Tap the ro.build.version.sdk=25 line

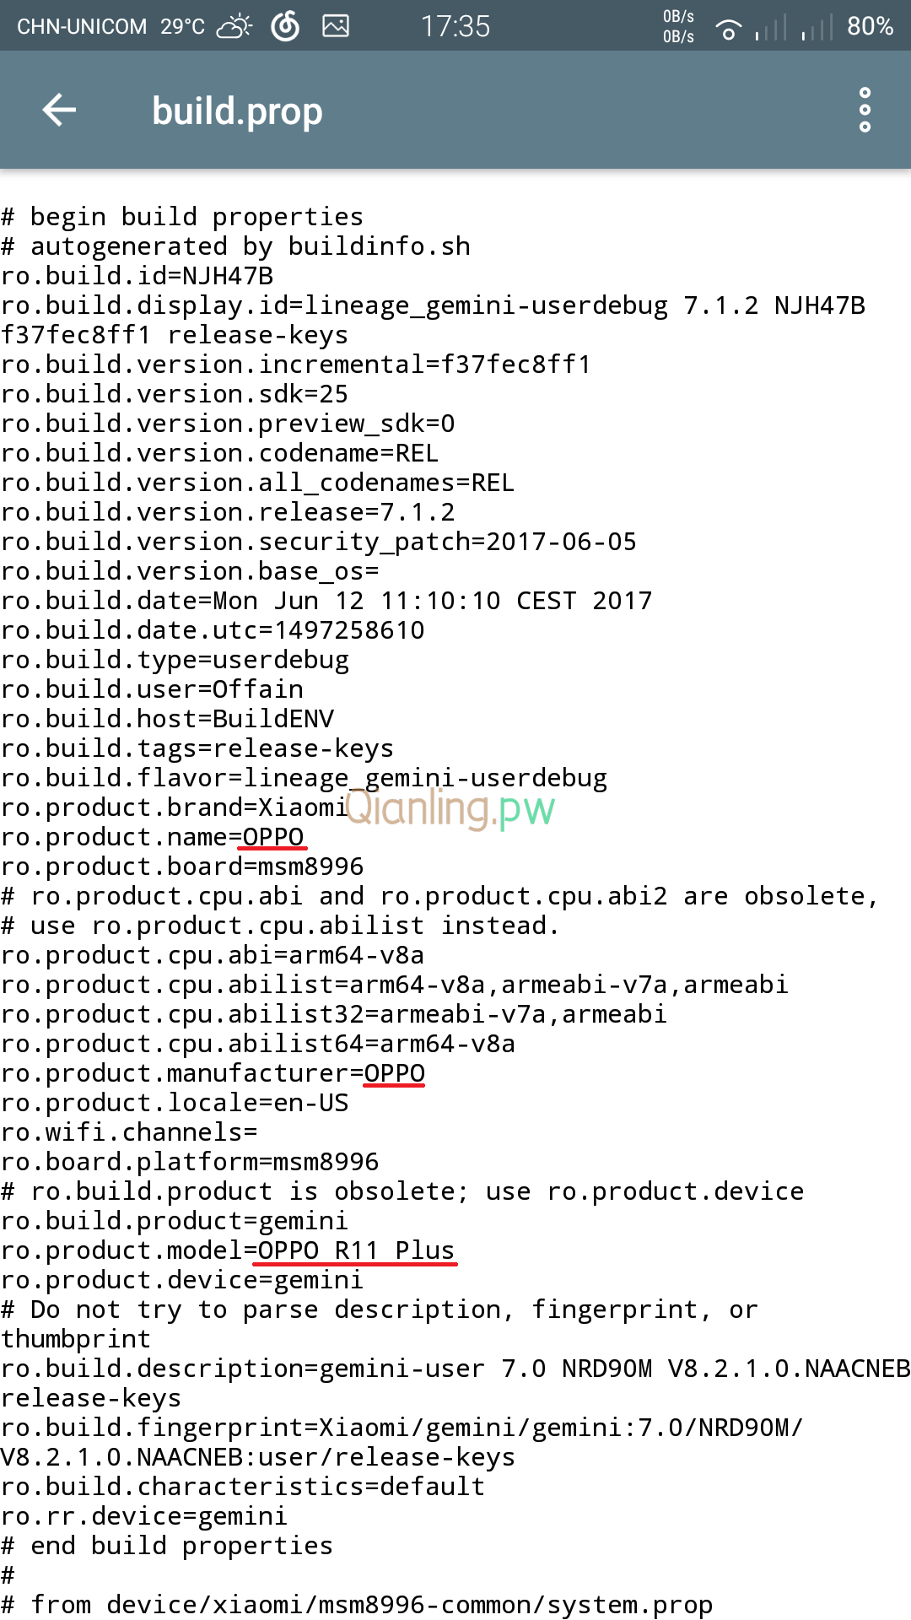point(175,394)
